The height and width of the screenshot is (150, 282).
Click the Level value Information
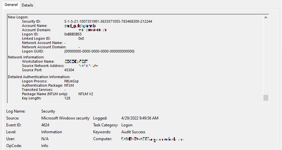pyautogui.click(x=51, y=132)
